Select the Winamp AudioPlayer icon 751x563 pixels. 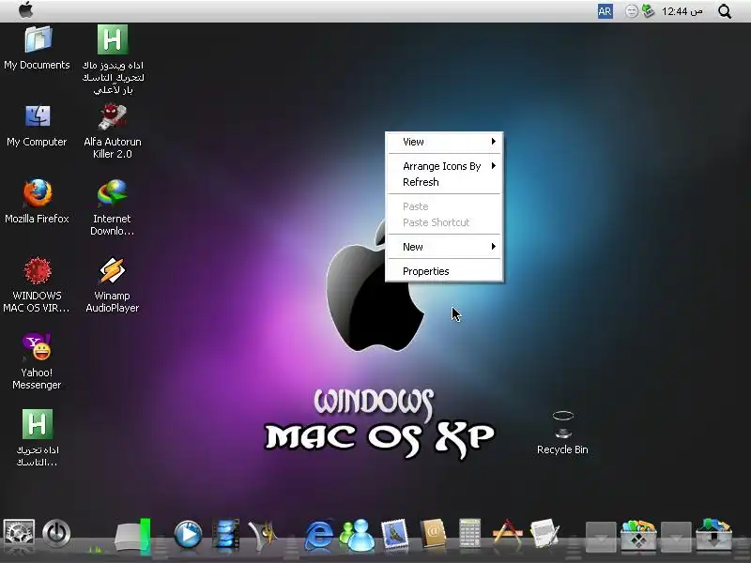112,285
